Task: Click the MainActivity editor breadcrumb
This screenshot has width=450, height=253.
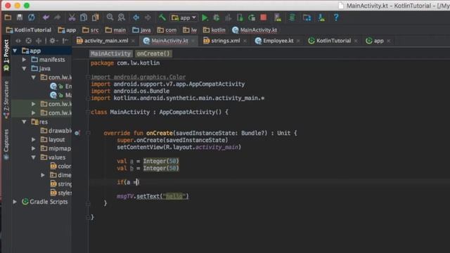Action: (x=110, y=53)
